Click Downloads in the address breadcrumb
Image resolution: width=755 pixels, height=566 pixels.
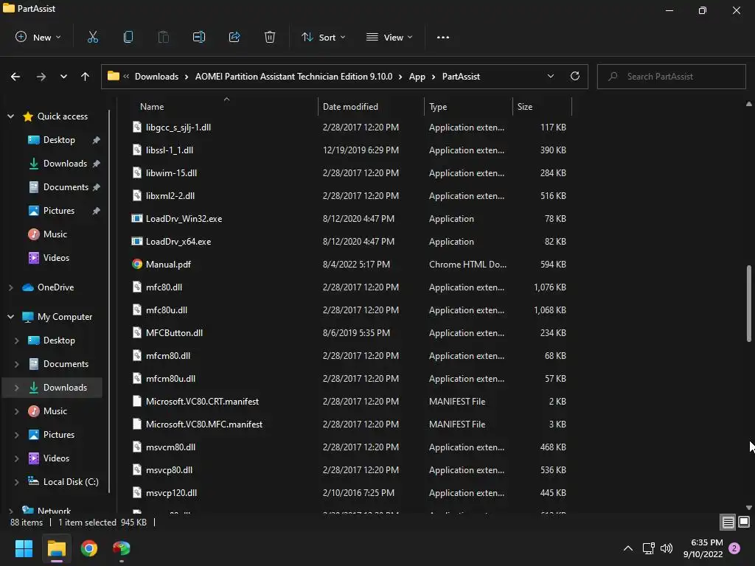pos(156,77)
